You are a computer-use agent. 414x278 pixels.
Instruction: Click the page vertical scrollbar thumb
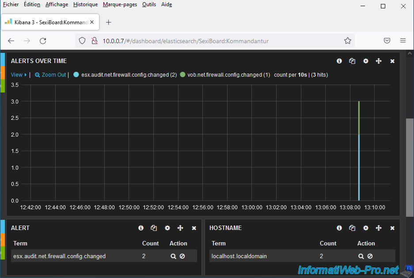click(x=410, y=167)
